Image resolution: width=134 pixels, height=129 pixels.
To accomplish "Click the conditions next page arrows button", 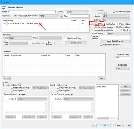I will [x=9, y=78].
